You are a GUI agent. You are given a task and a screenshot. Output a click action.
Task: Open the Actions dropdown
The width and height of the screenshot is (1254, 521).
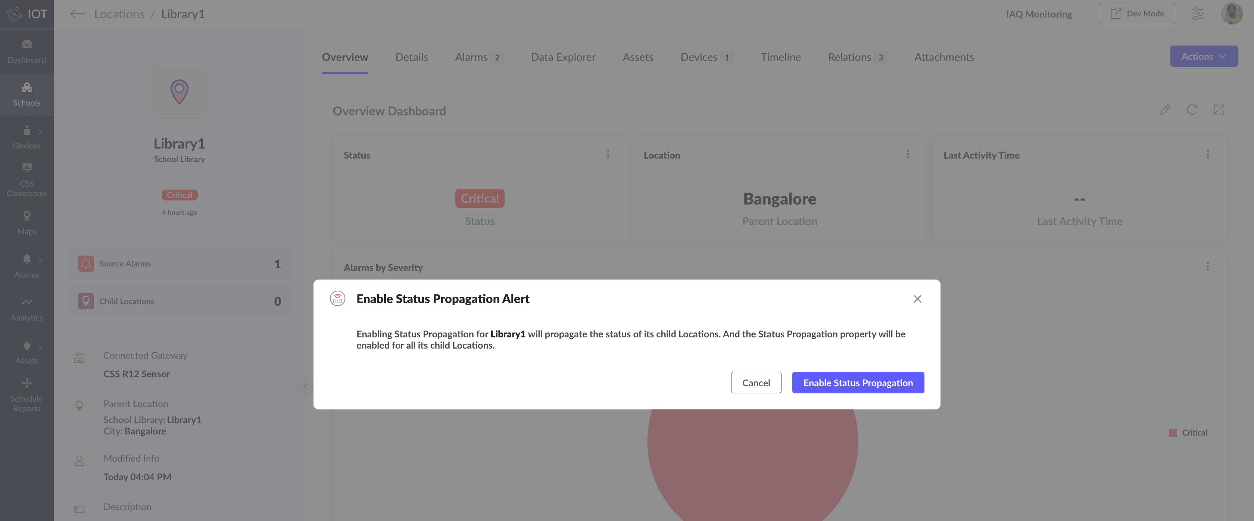tap(1203, 56)
